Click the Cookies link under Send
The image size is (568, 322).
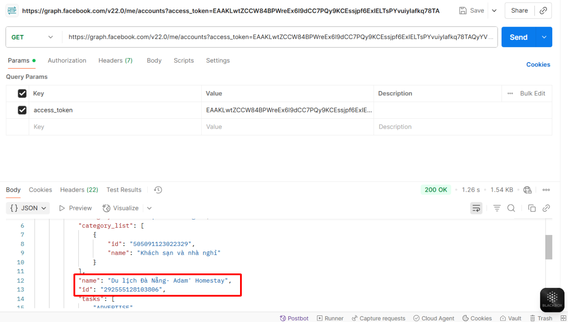(538, 64)
